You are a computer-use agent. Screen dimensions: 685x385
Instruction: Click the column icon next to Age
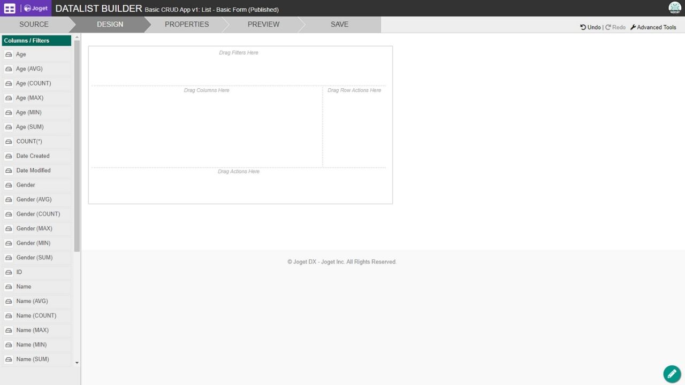pyautogui.click(x=9, y=55)
